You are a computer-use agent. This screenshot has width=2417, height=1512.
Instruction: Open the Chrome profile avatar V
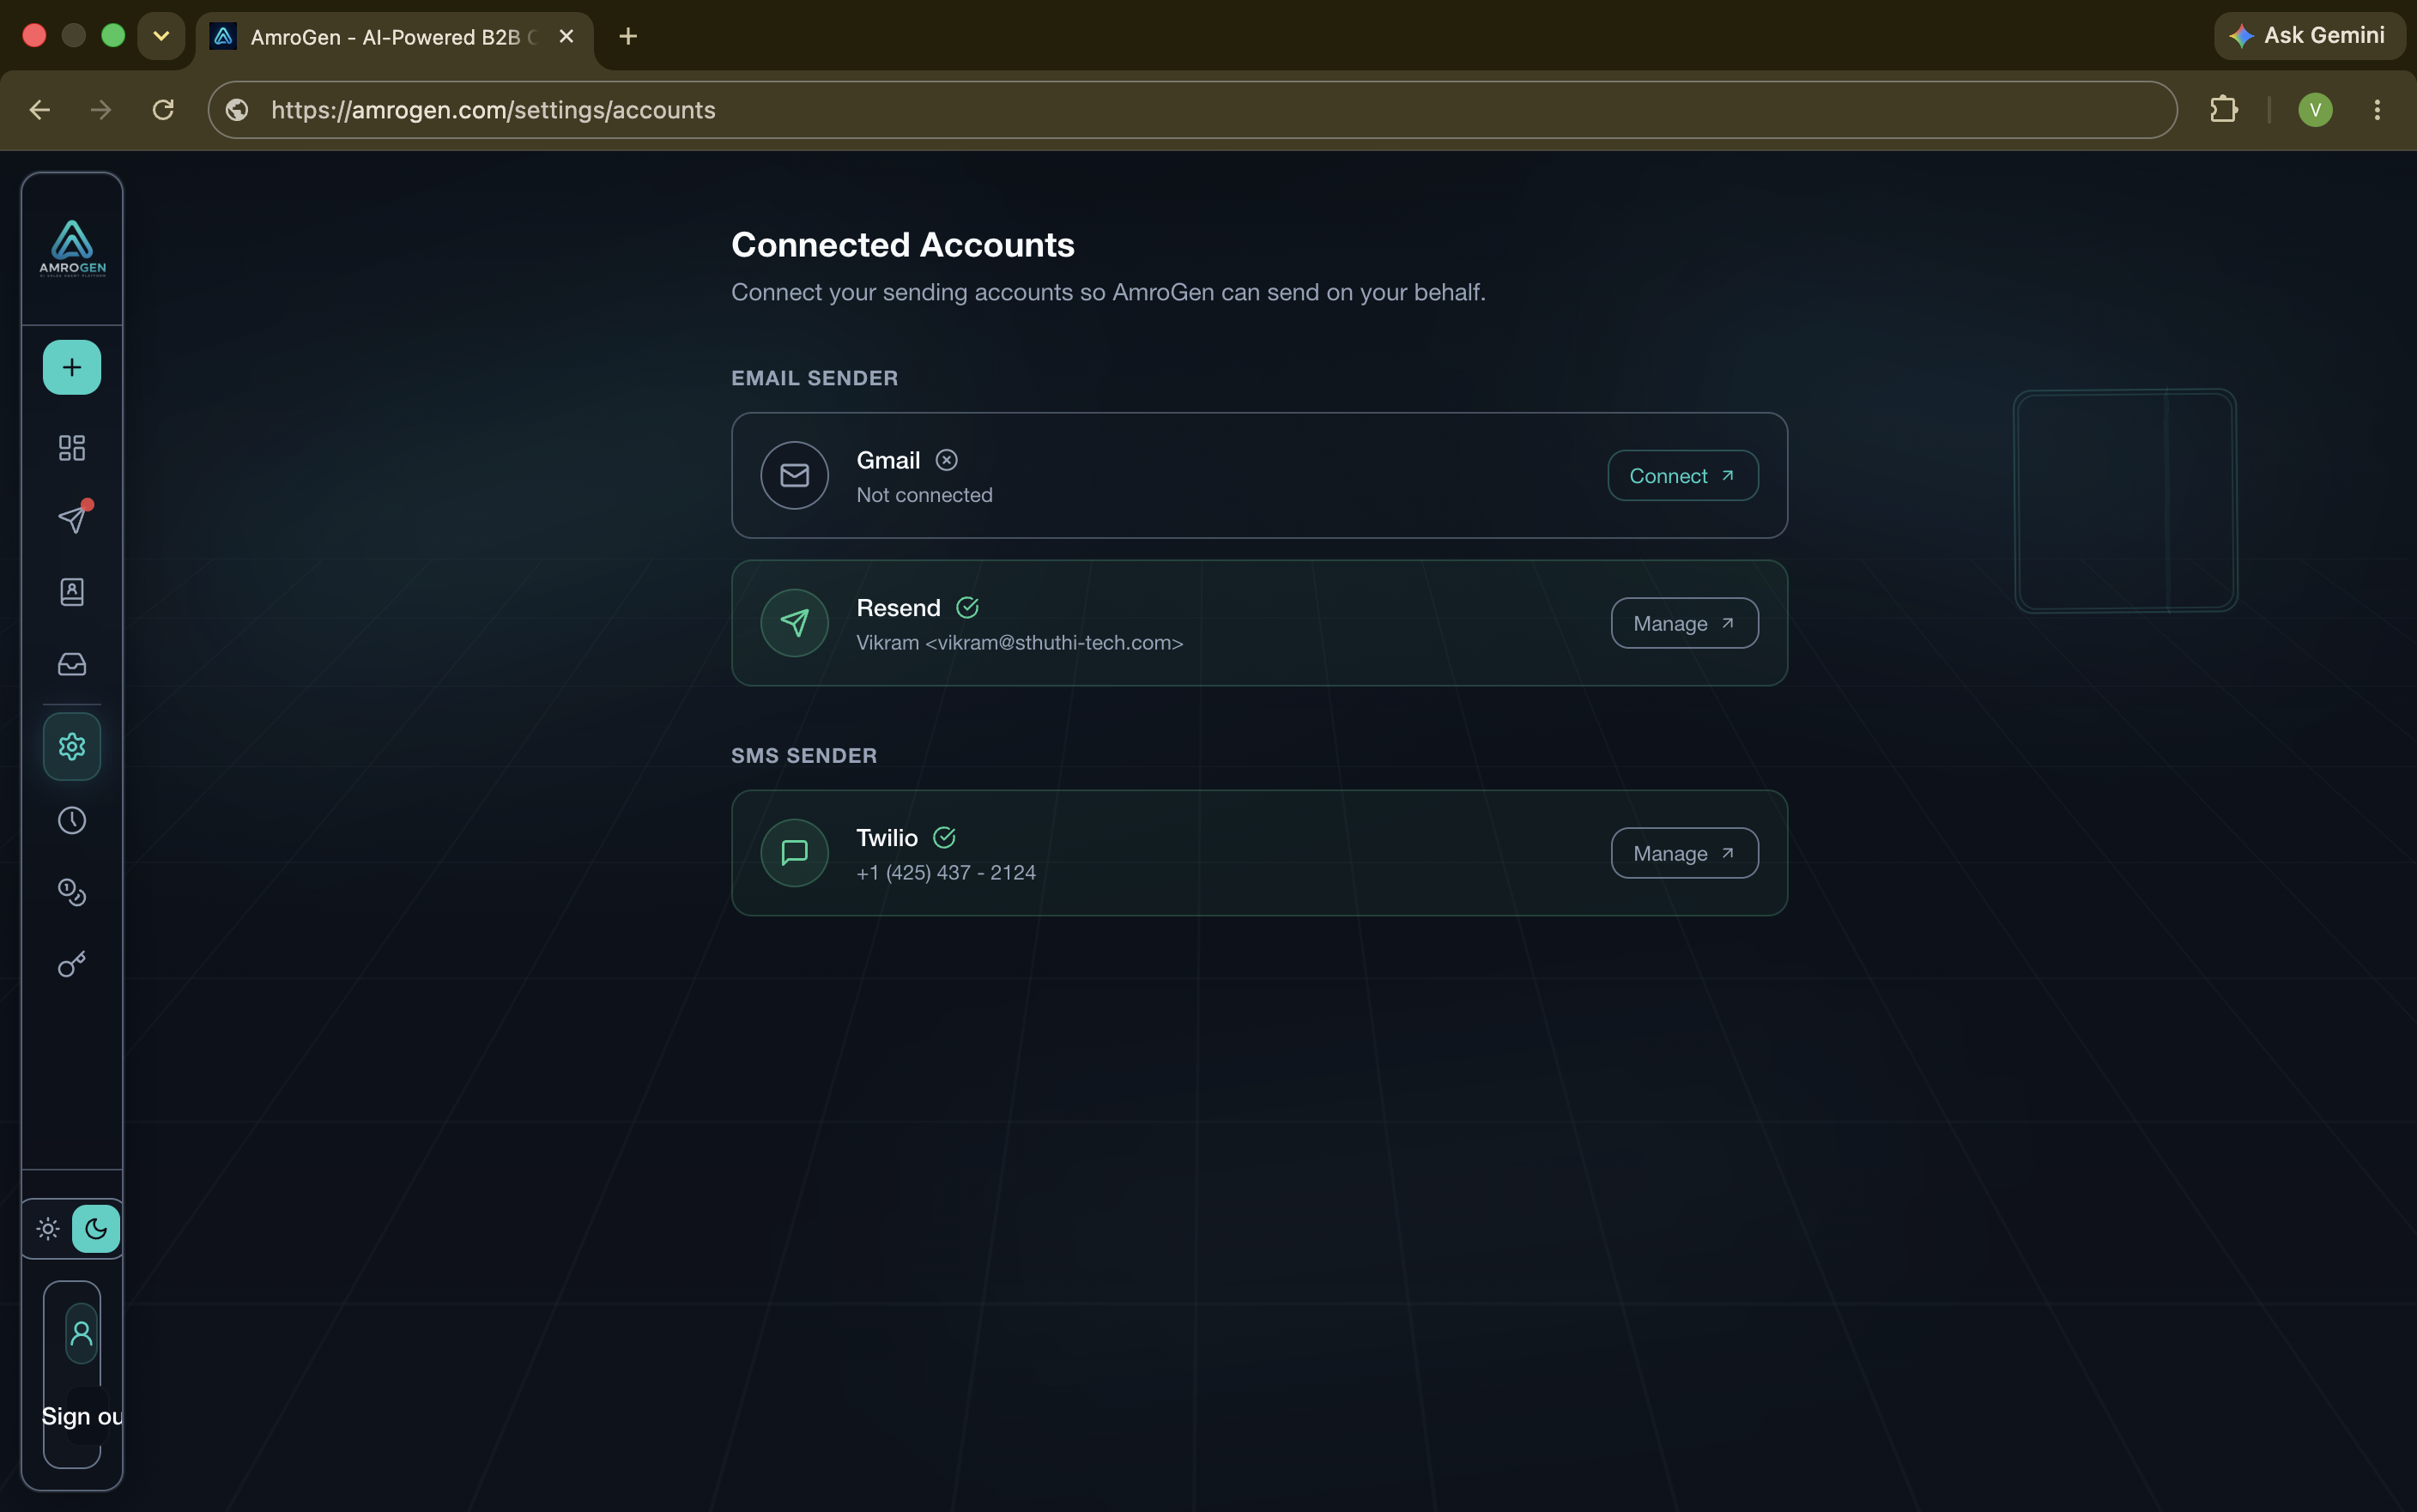pos(2315,110)
